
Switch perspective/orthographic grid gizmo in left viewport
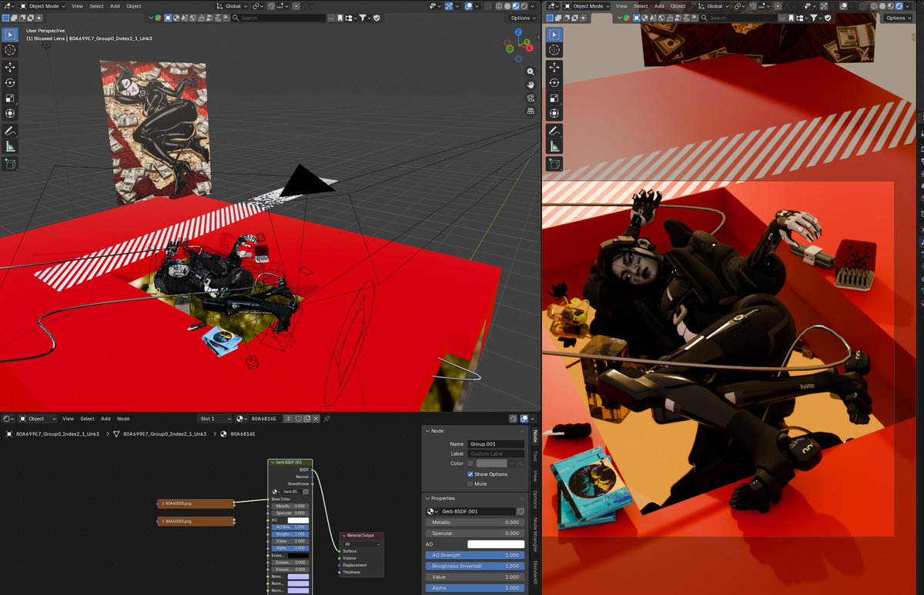(x=531, y=112)
